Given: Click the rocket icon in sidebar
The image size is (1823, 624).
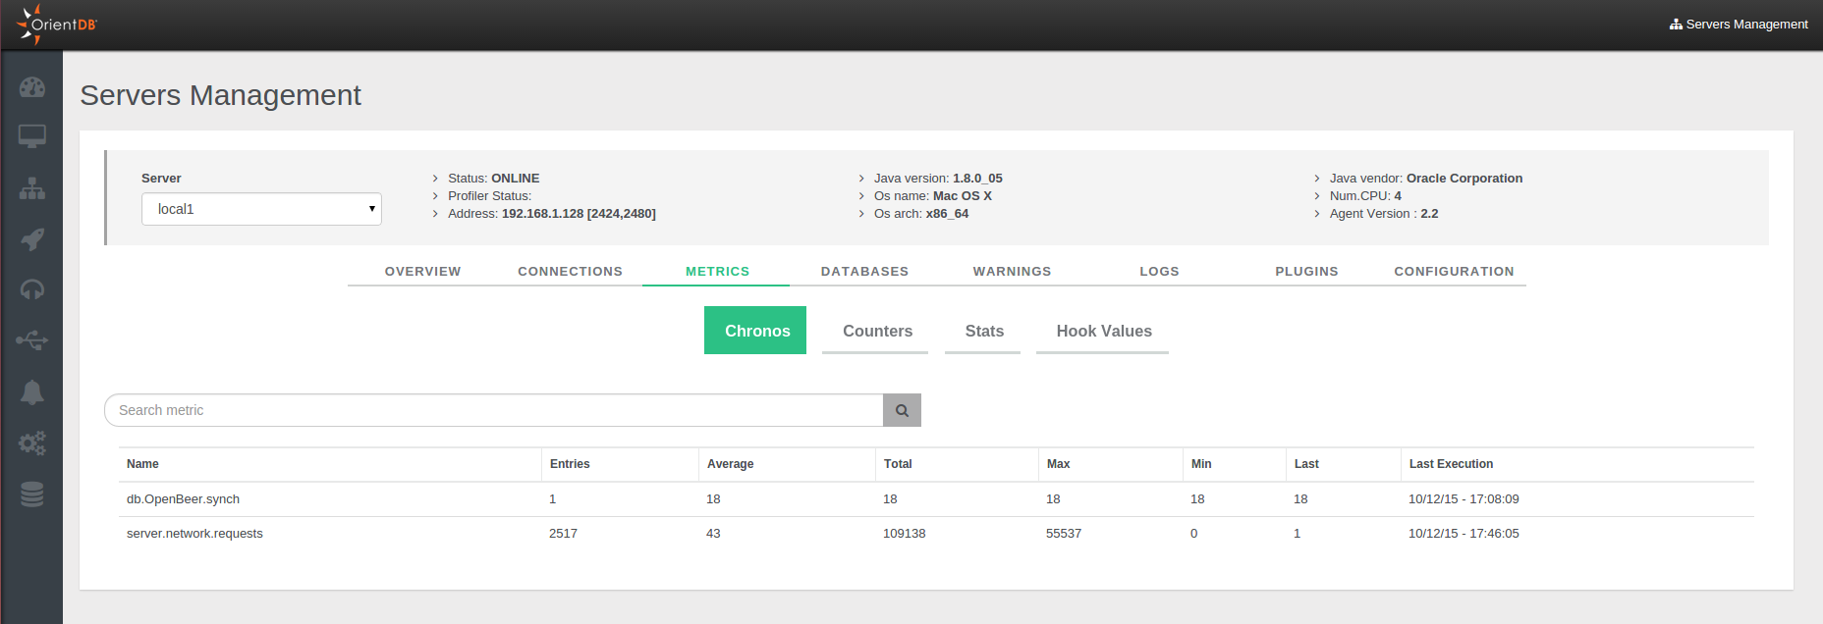Looking at the screenshot, I should point(32,239).
